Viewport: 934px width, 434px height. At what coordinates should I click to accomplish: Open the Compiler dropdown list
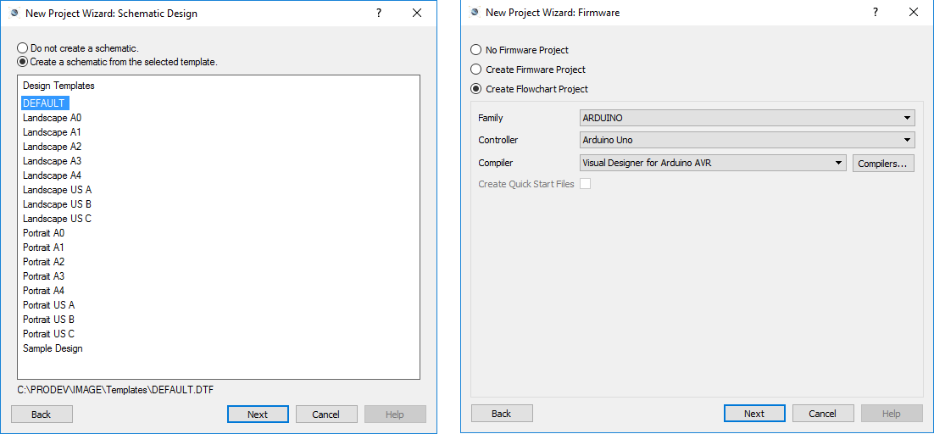[x=713, y=163]
